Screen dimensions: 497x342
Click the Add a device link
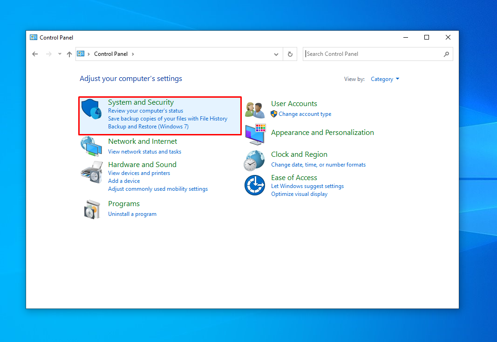click(123, 181)
